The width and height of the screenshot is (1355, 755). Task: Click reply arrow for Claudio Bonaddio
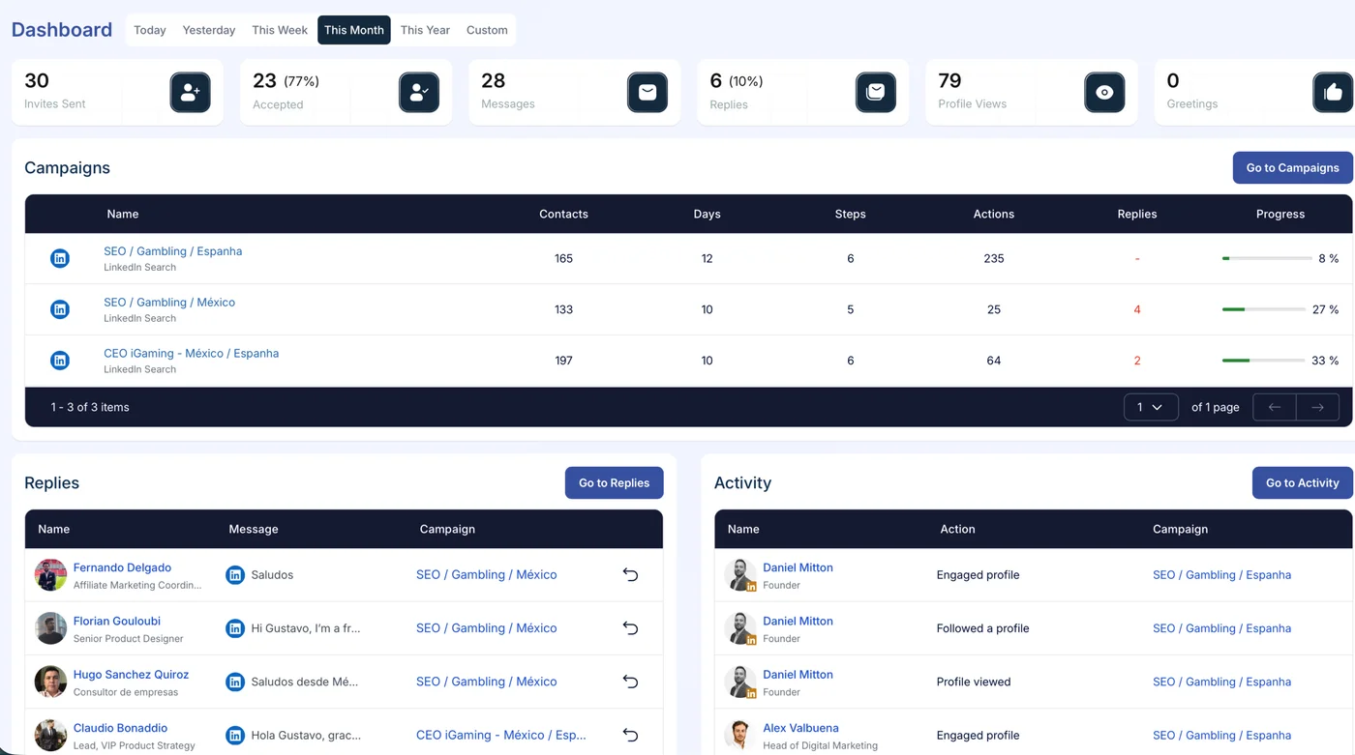click(x=630, y=735)
